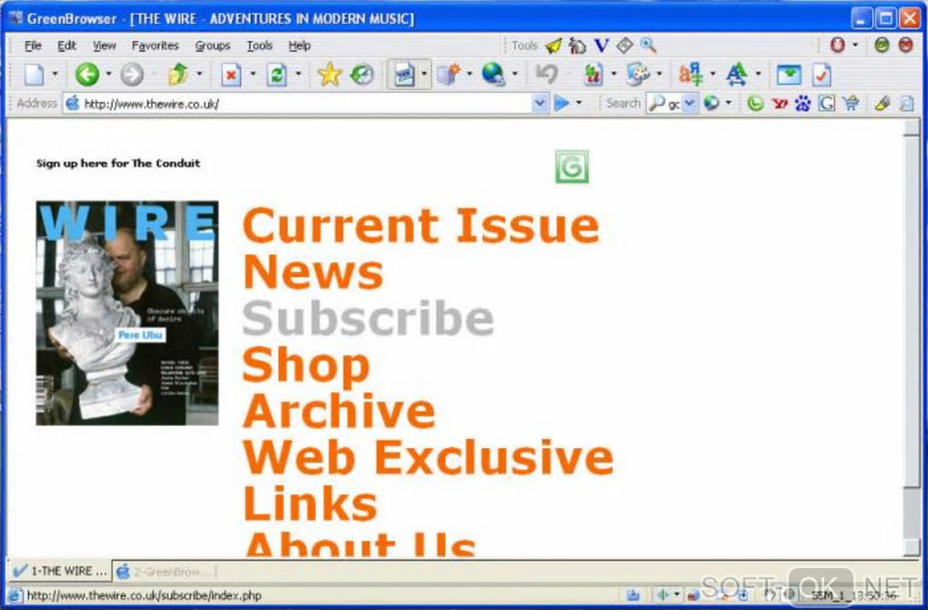Expand the address bar URL history dropdown
928x610 pixels.
pyautogui.click(x=540, y=104)
